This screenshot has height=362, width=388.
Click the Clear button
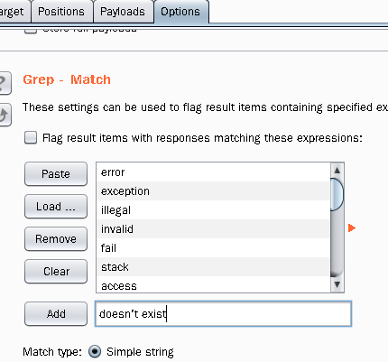click(56, 272)
